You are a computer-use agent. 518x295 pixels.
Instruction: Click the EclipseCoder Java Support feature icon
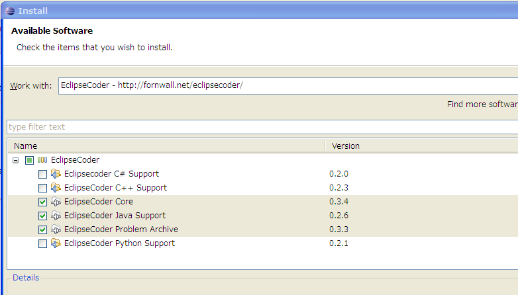(56, 216)
